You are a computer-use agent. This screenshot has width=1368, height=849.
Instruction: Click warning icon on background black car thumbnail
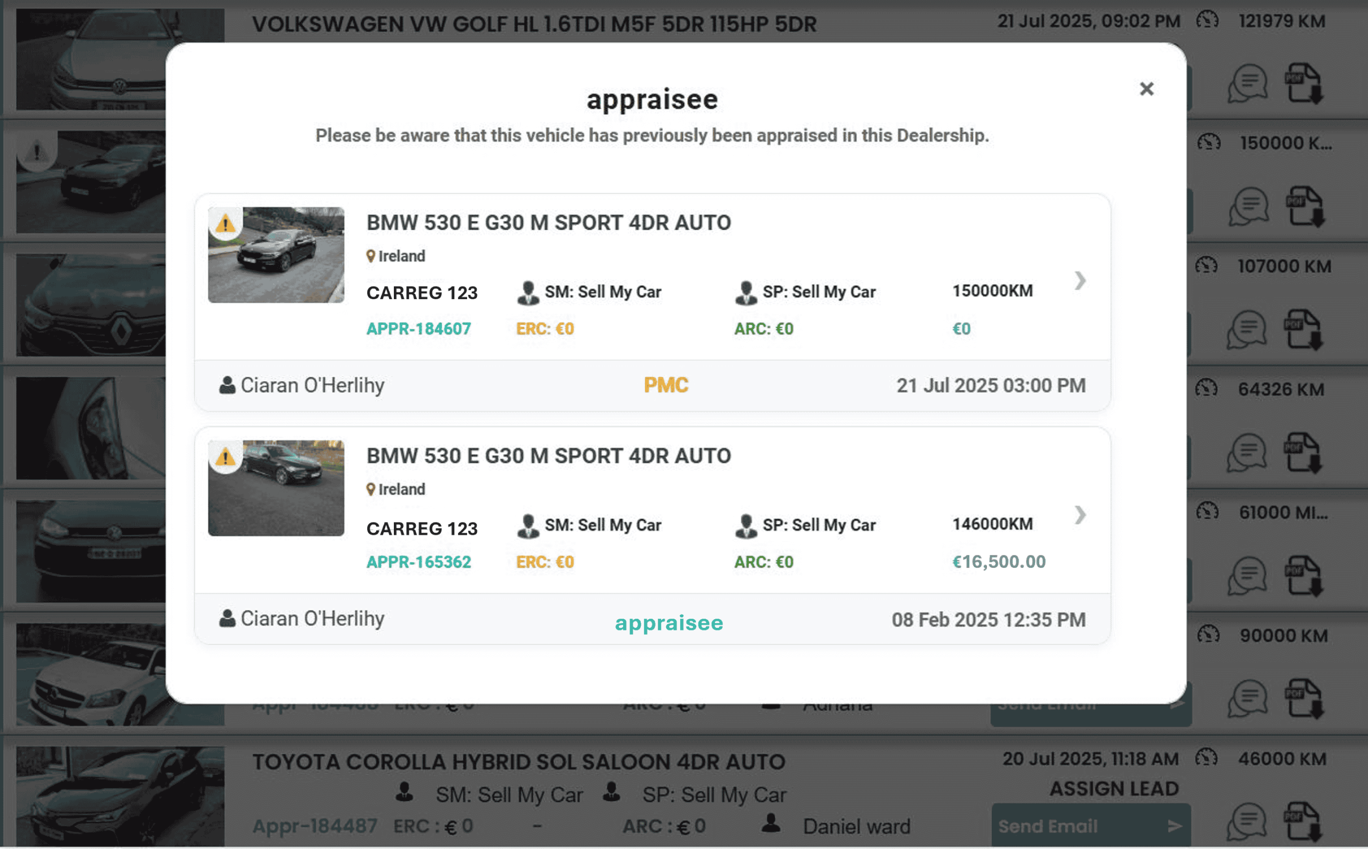[x=37, y=152]
